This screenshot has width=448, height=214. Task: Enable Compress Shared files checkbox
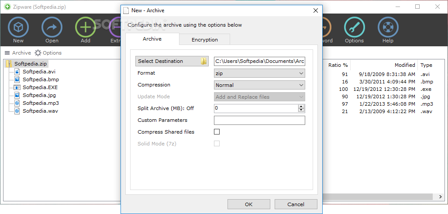217,132
